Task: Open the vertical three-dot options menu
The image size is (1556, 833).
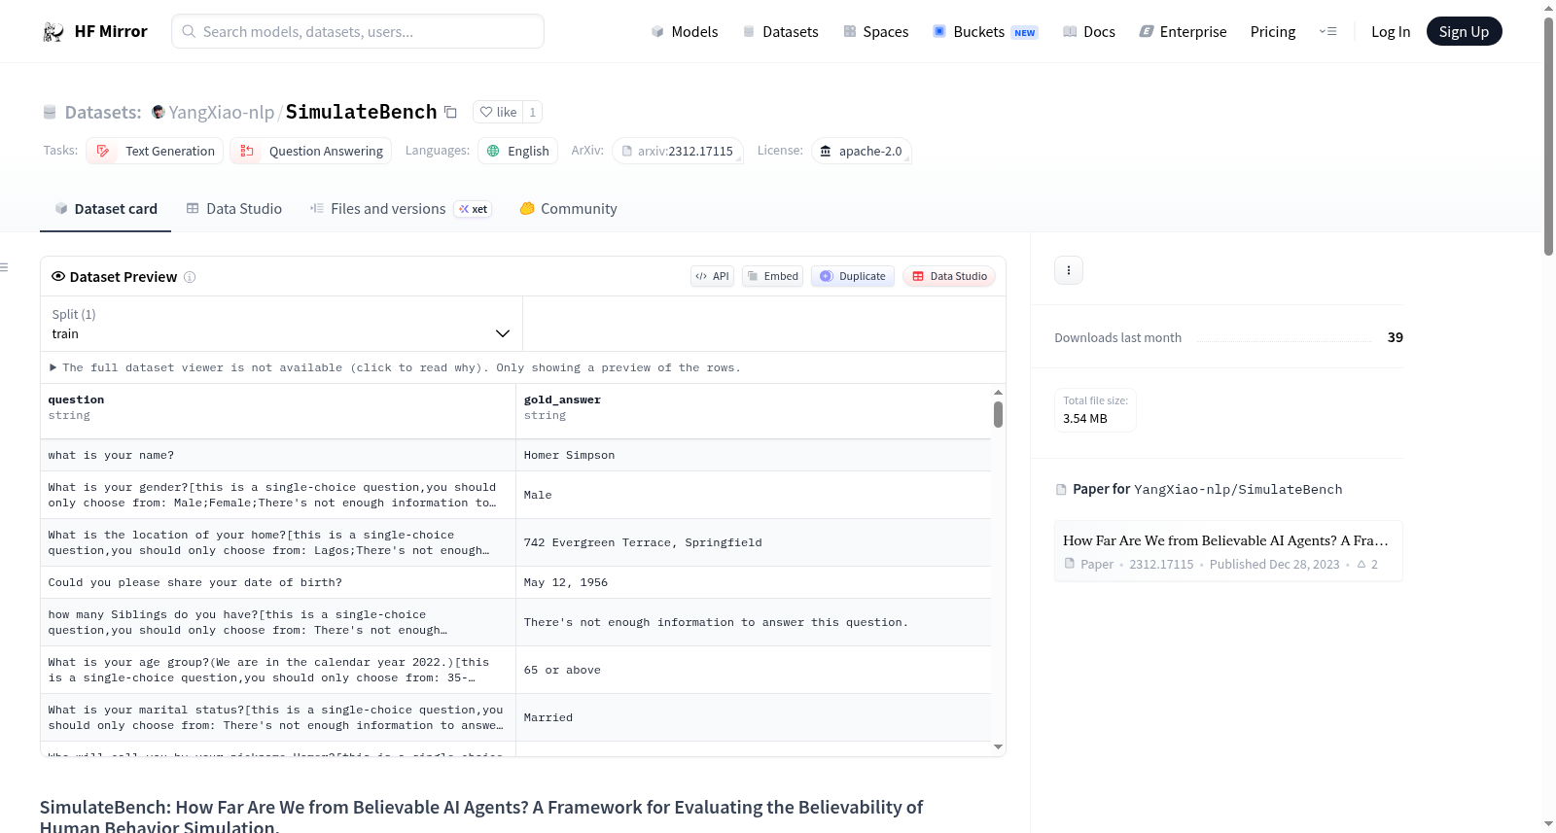Action: click(x=1069, y=270)
